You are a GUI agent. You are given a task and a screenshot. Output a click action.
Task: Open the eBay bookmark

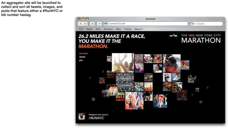click(x=118, y=29)
